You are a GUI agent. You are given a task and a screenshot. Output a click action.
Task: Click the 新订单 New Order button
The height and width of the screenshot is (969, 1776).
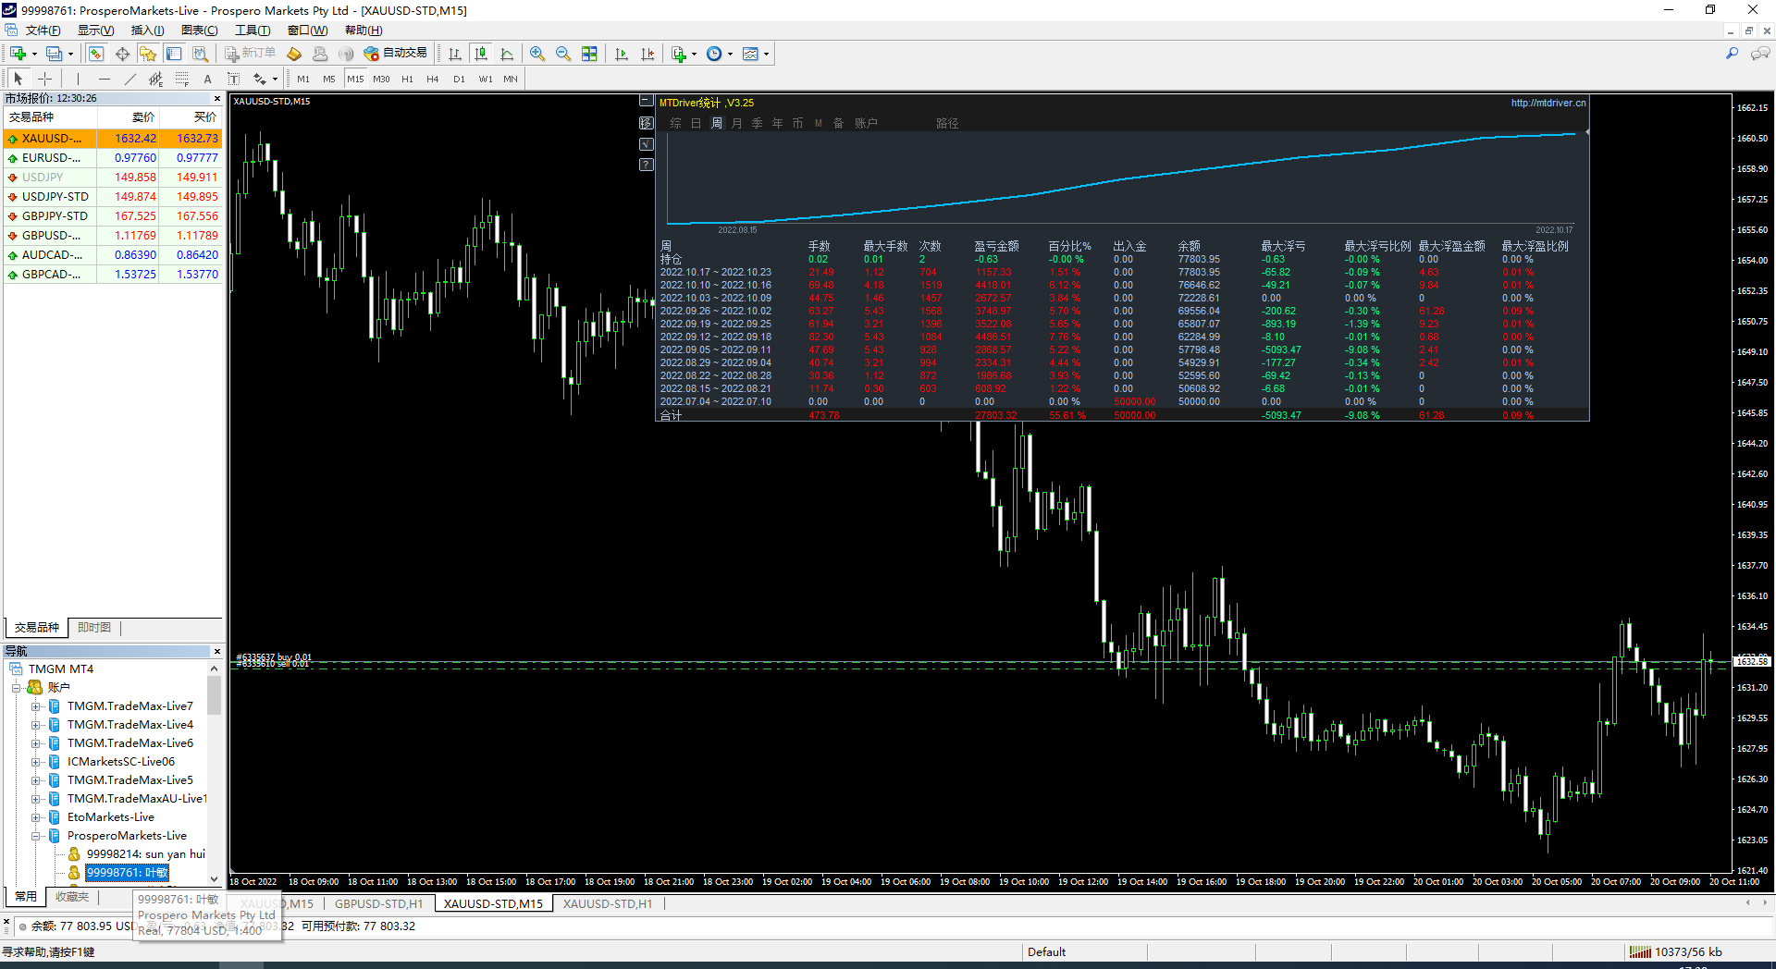(250, 54)
